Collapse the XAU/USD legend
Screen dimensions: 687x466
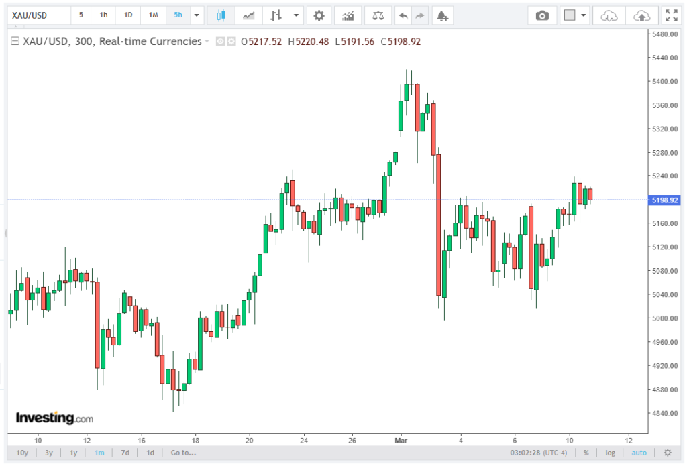pyautogui.click(x=15, y=42)
